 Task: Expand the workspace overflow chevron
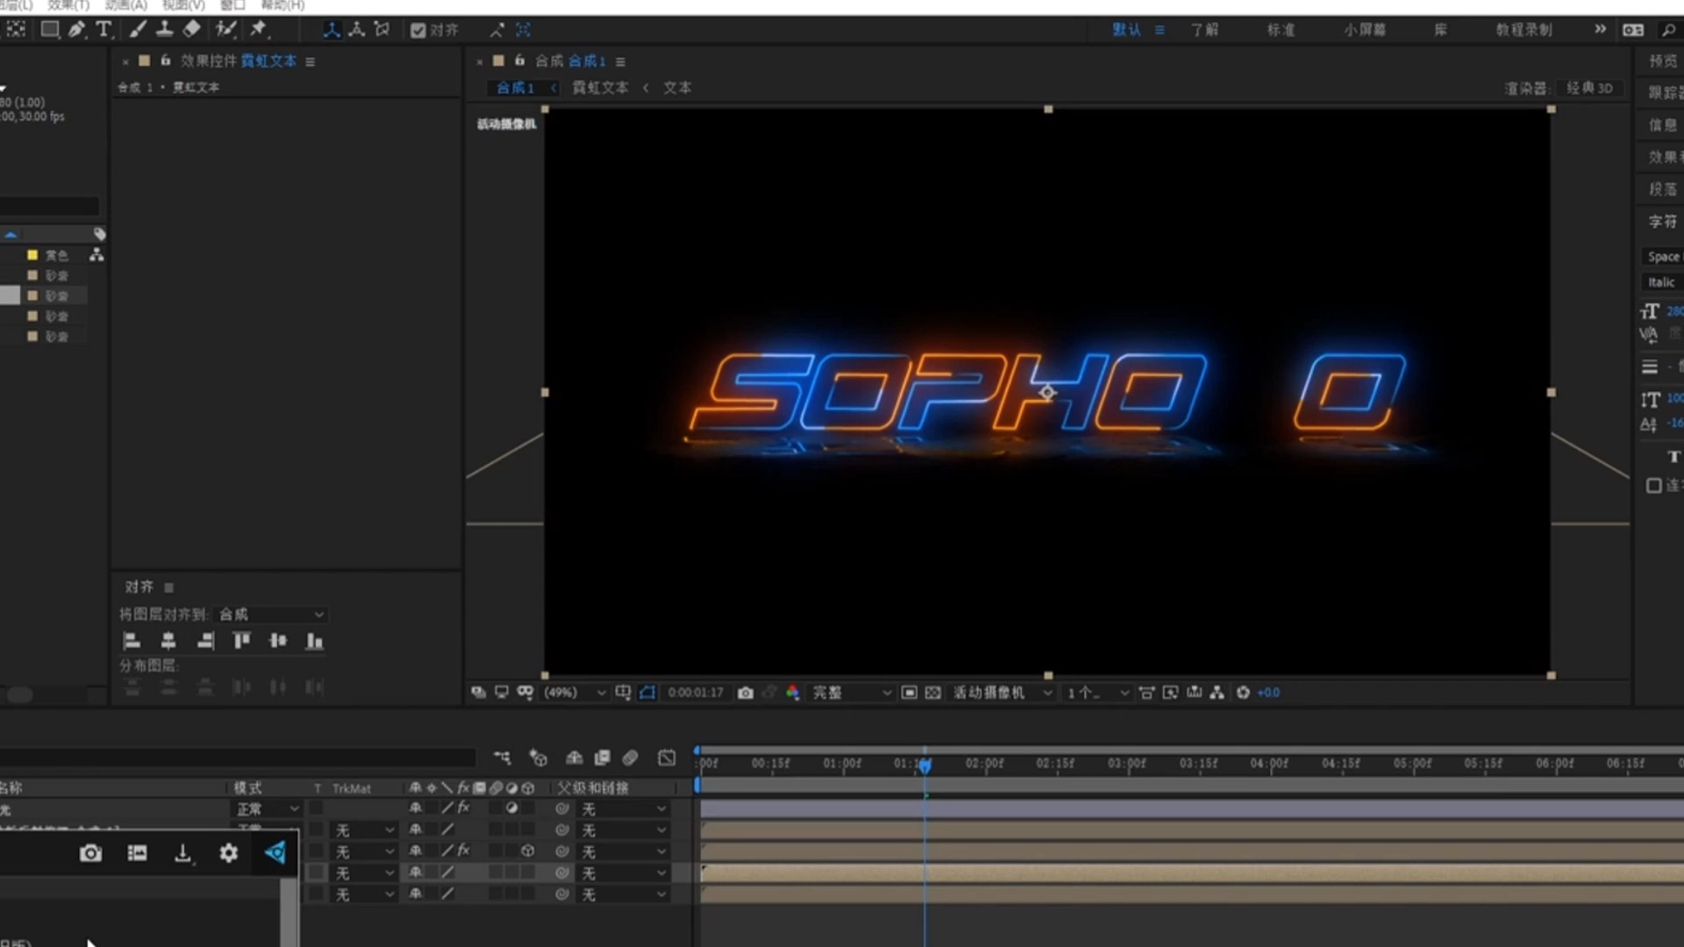tap(1600, 29)
